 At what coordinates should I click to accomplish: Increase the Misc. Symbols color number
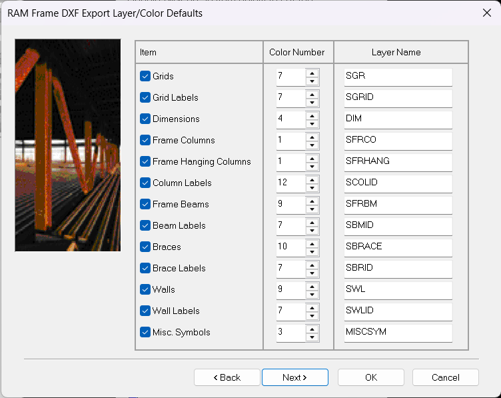pyautogui.click(x=312, y=328)
